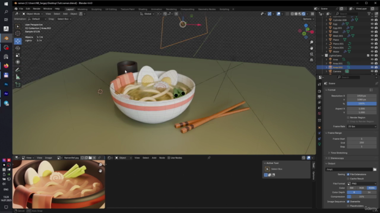Open the World properties tab
The width and height of the screenshot is (380, 213).
319,114
